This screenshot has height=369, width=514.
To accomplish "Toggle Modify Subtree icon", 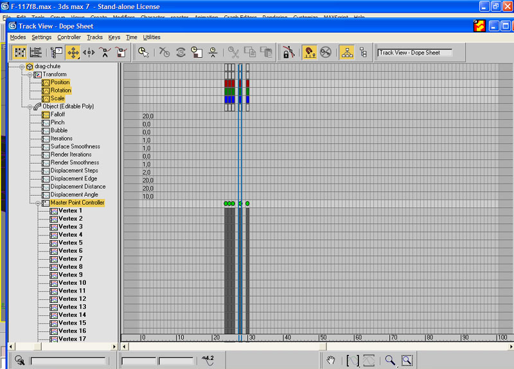I will (x=347, y=53).
